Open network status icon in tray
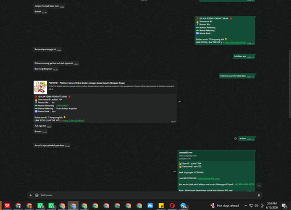This screenshot has width=291, height=210. point(251,205)
